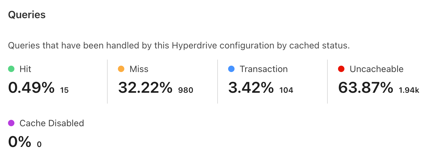Click the Hyperdrive queries description text

click(x=179, y=46)
